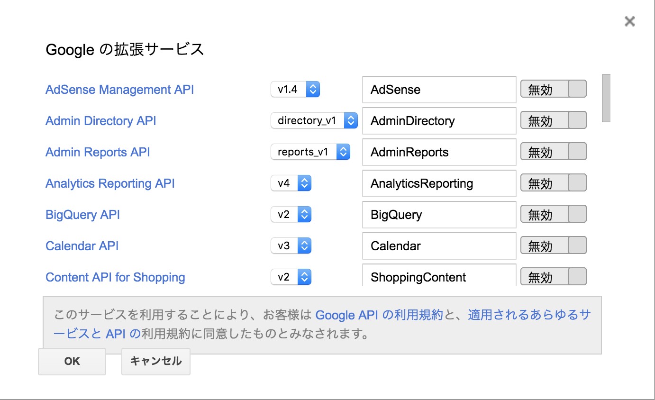Enable the AdminDirectory service switch
This screenshot has width=655, height=400.
554,120
